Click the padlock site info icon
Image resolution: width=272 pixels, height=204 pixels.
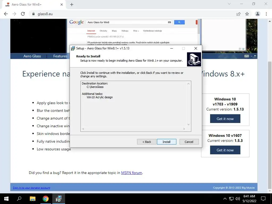(x=33, y=14)
